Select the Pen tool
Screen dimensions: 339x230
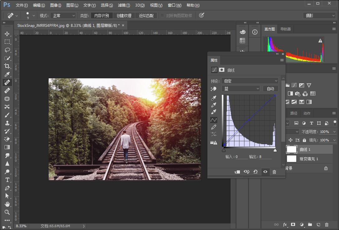point(7,188)
